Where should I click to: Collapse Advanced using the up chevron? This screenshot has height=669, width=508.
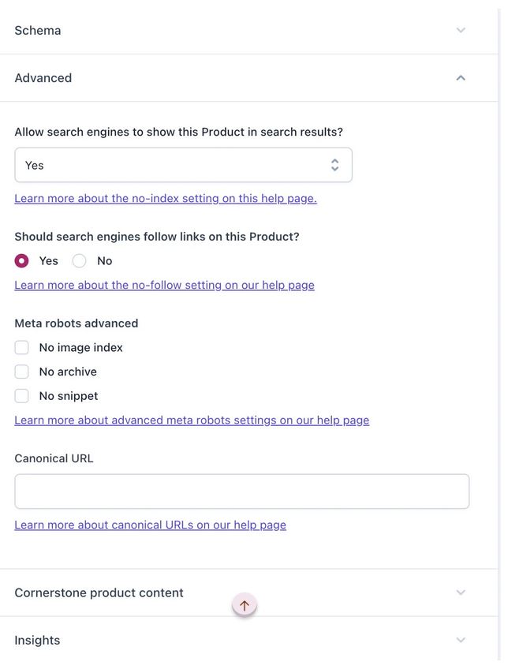[461, 77]
